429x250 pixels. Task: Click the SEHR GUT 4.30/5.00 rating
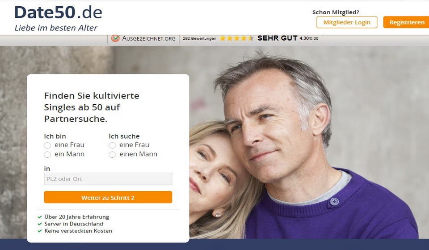[x=288, y=38]
